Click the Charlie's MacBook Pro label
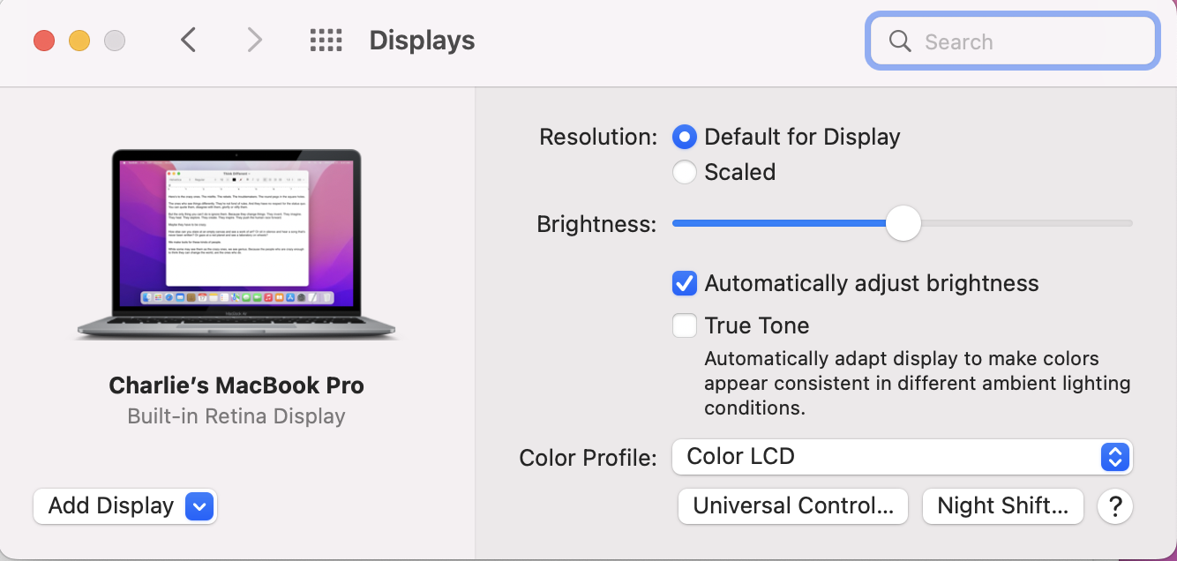This screenshot has height=561, width=1177. [236, 385]
